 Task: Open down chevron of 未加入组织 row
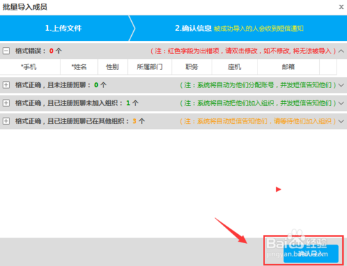[341, 103]
